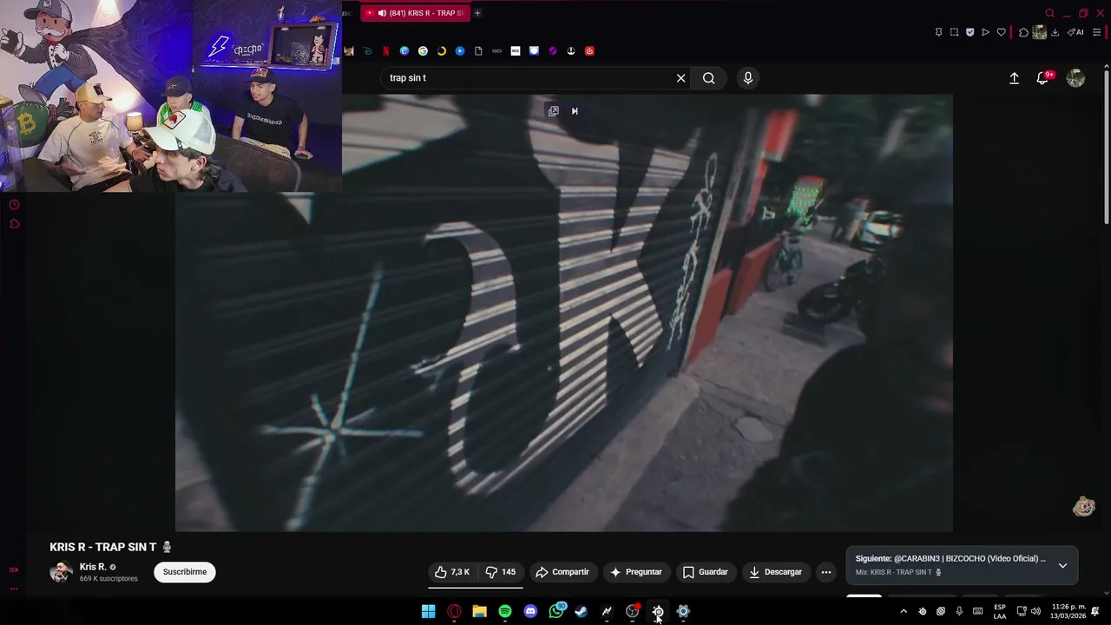Viewport: 1111px width, 625px height.
Task: Click the next-track icon on video overlay
Action: pos(575,111)
